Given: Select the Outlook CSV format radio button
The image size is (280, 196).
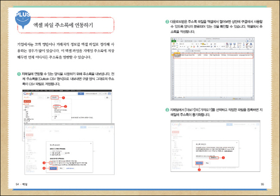Looking at the screenshot, I should pos(50,162).
